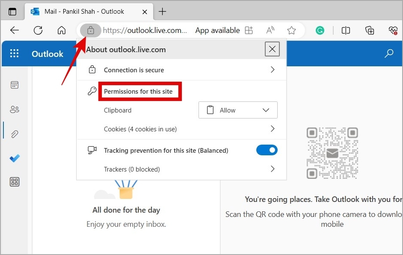The height and width of the screenshot is (255, 403).
Task: Refresh the Outlook page
Action: (38, 30)
